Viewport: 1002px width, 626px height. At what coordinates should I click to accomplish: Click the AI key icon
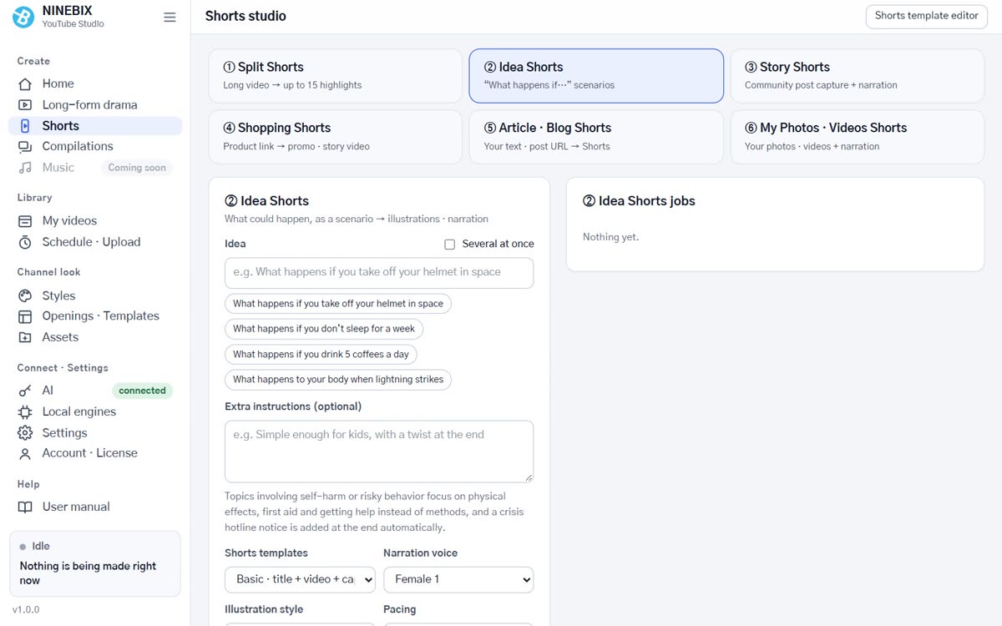point(25,391)
